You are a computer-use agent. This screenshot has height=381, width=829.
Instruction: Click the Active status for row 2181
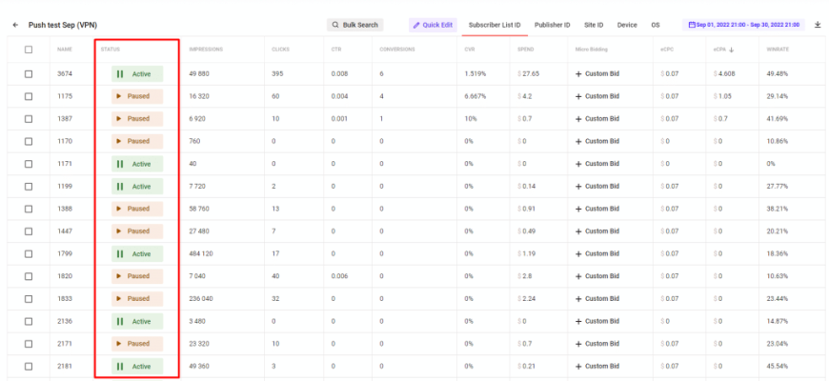(137, 366)
